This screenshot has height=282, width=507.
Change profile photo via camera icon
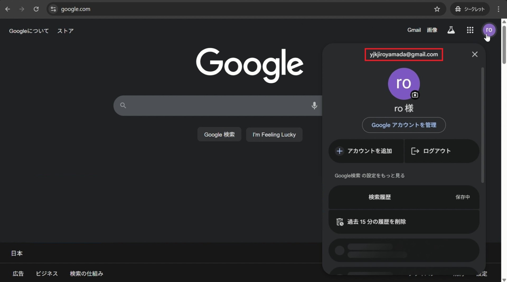[x=415, y=95]
